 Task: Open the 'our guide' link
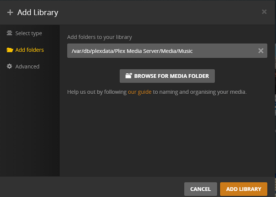140,92
